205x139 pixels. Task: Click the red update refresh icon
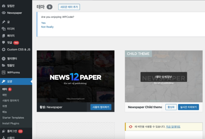click(x=131, y=127)
